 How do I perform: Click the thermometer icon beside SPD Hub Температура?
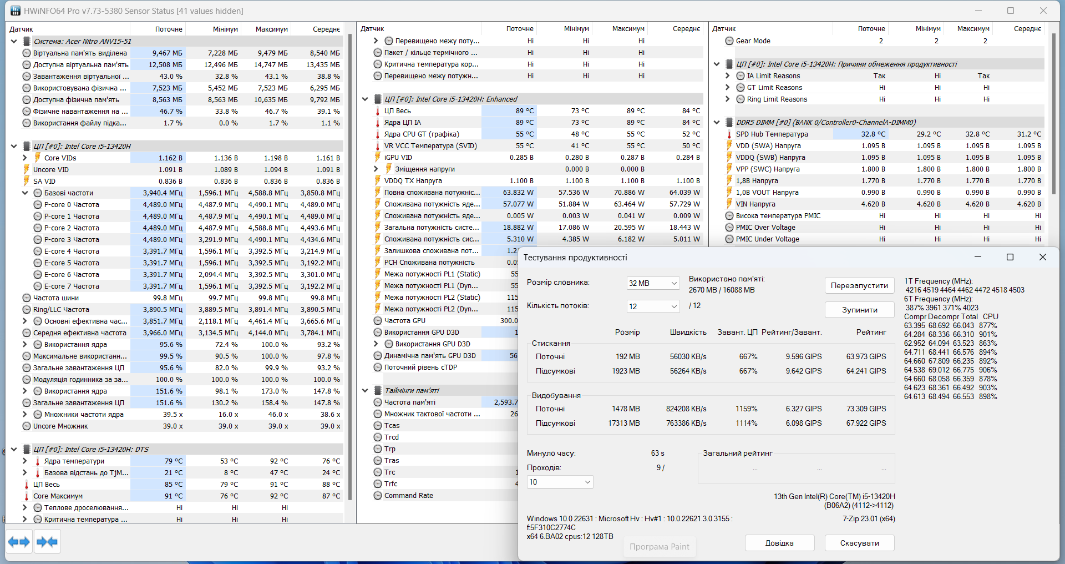coord(729,134)
